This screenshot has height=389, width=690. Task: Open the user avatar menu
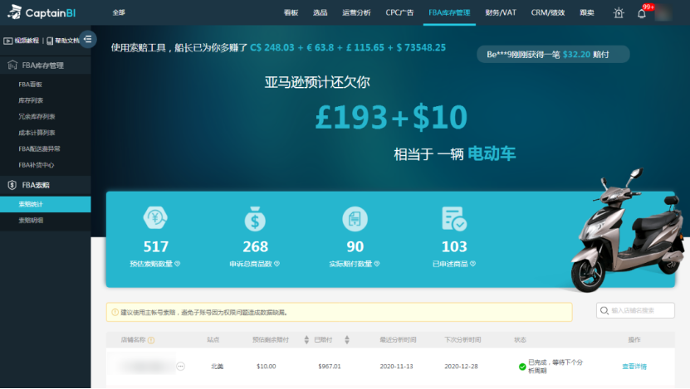pyautogui.click(x=663, y=12)
